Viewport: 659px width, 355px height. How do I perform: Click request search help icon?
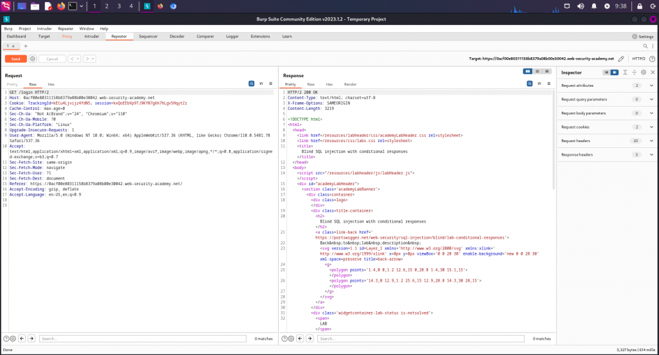coord(6,339)
